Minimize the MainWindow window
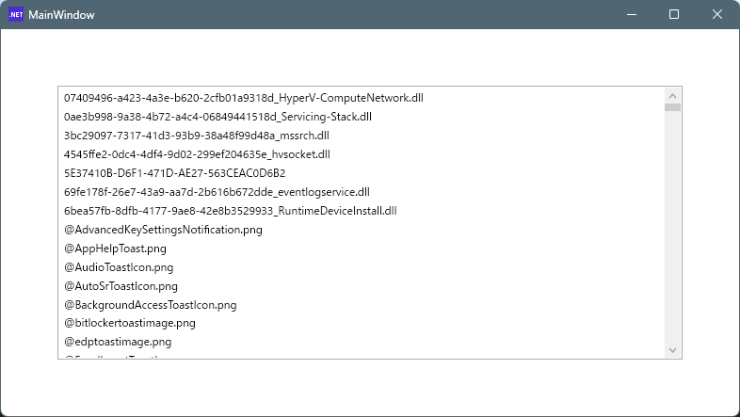 pos(630,15)
